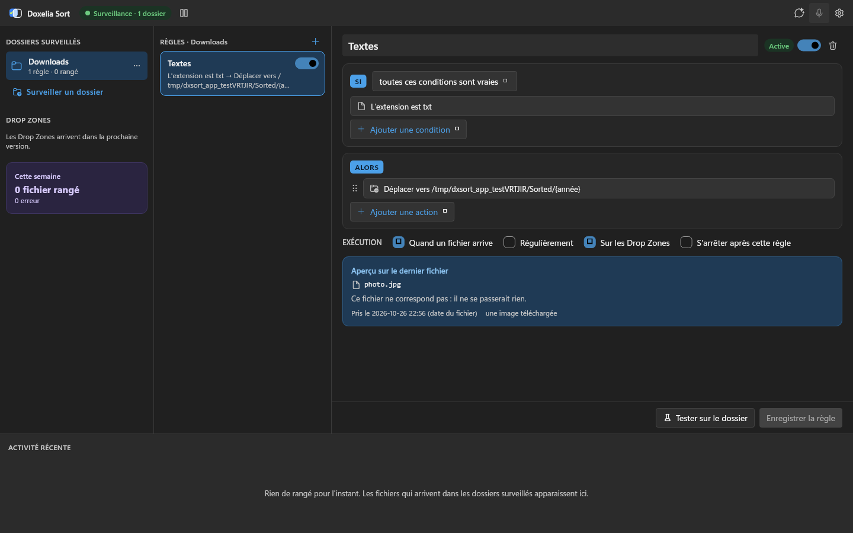Expand the Ajouter une condition menu
The image size is (853, 533).
coord(408,130)
